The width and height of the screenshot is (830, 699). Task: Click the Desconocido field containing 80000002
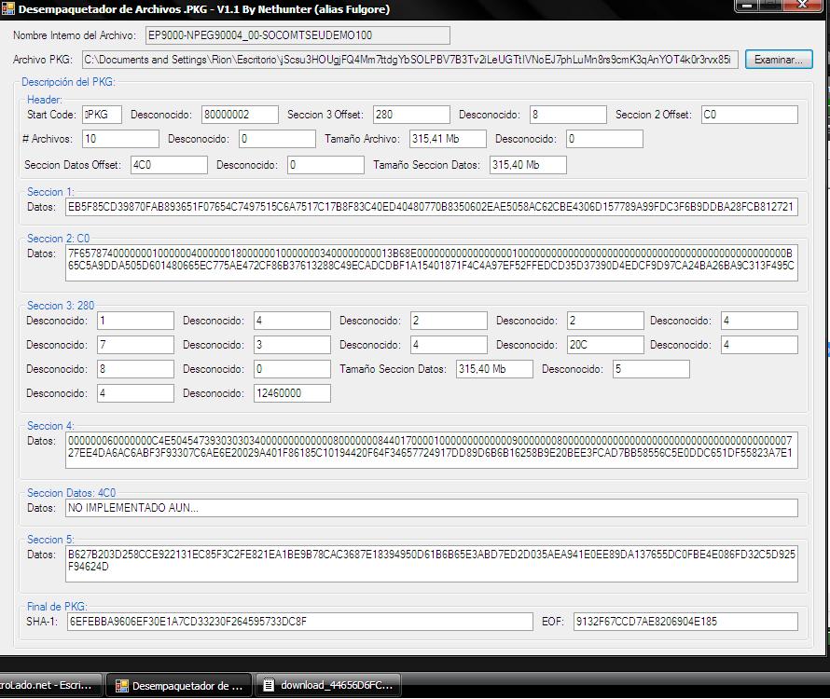coord(240,115)
